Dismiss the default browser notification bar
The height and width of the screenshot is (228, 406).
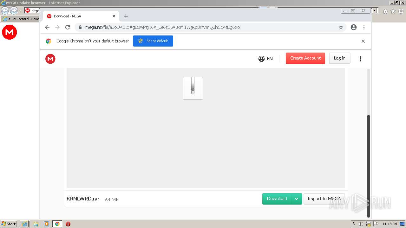363,41
